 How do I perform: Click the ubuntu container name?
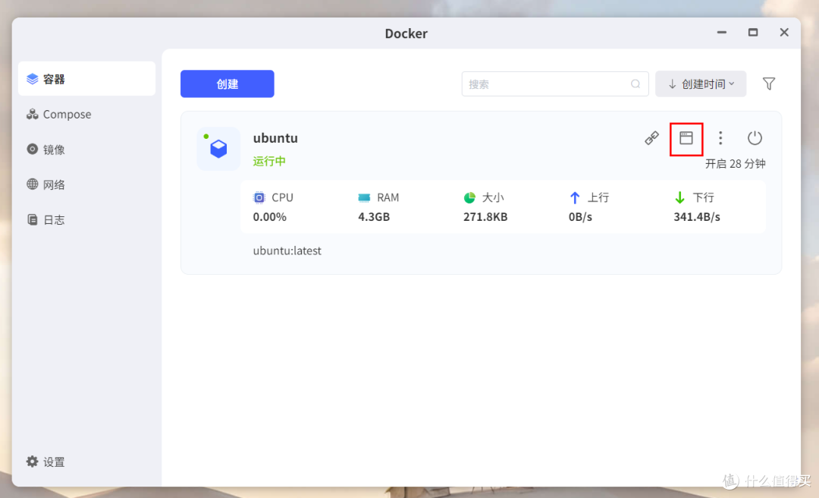(275, 138)
